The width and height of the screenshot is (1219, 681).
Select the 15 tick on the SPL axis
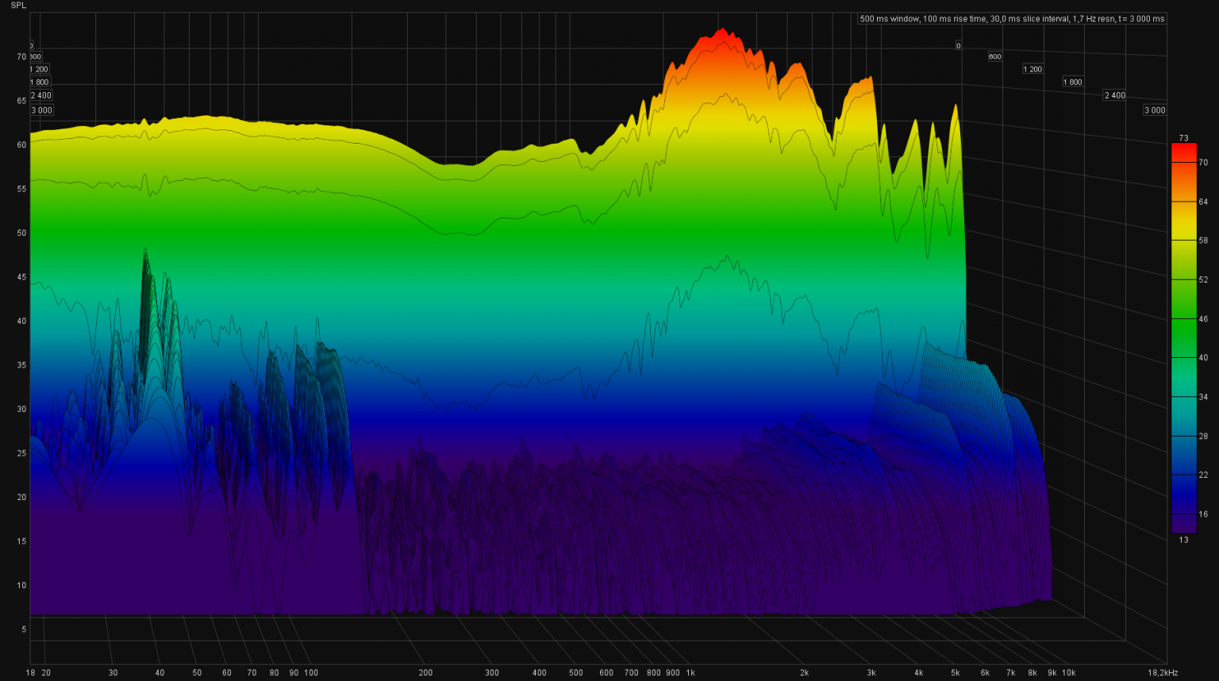pos(21,541)
